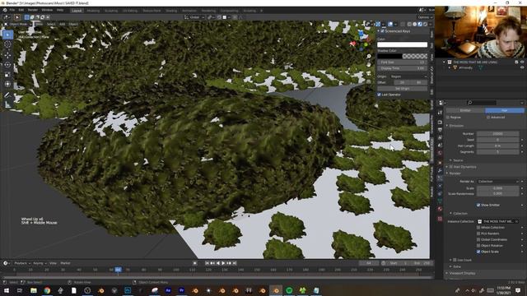The width and height of the screenshot is (527, 296).
Task: Open Chrome from the Windows taskbar
Action: (x=47, y=290)
